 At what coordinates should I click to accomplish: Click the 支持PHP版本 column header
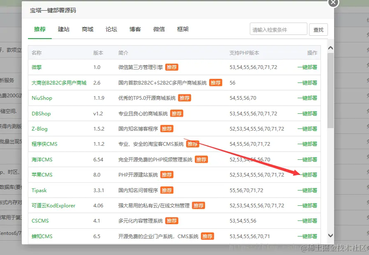[x=244, y=53]
